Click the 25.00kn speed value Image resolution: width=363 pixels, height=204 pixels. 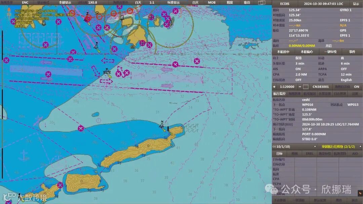point(295,20)
